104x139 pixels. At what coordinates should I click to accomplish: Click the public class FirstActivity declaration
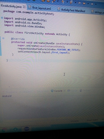click(x=37, y=33)
